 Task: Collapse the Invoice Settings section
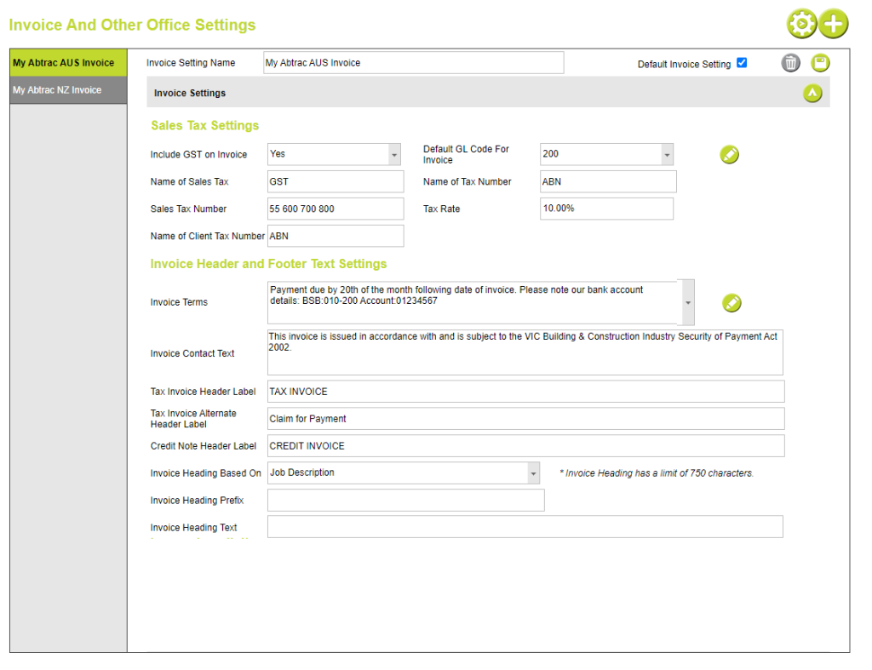click(812, 92)
